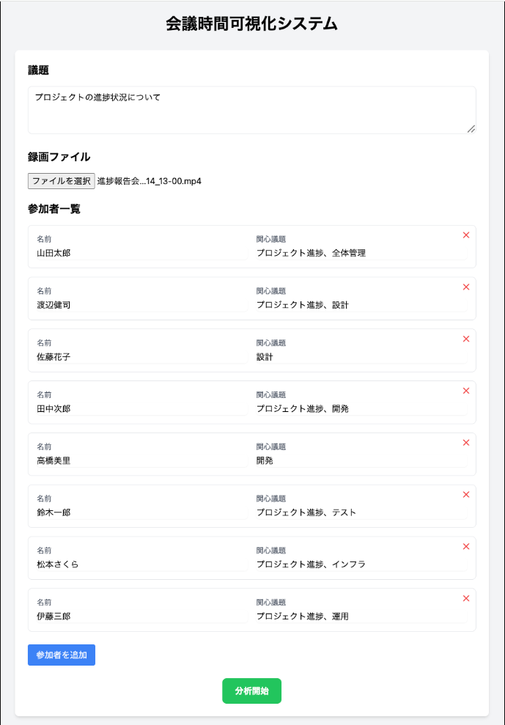Viewport: 505px width, 725px height.
Task: Click 高橋美里's interest field 開発
Action: coord(361,461)
